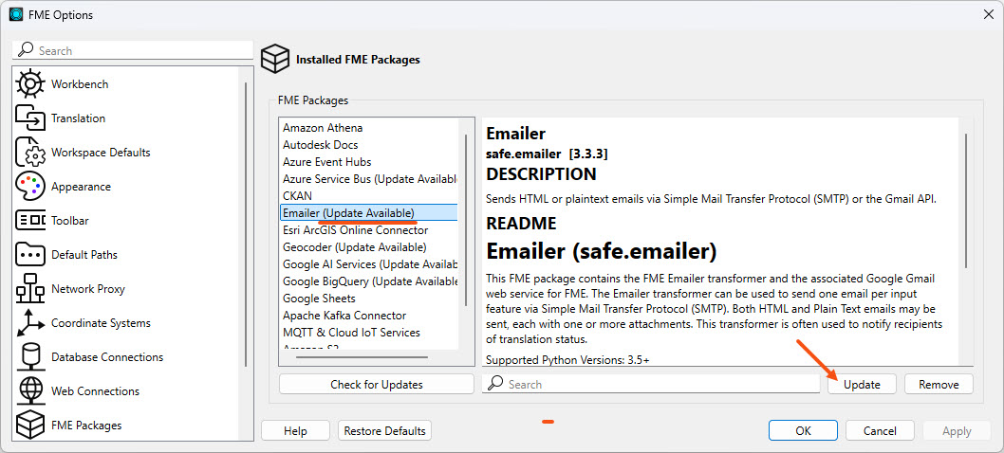Remove the selected package
The image size is (1004, 453).
tap(939, 385)
